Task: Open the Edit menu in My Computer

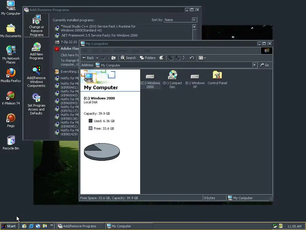Action: point(95,51)
